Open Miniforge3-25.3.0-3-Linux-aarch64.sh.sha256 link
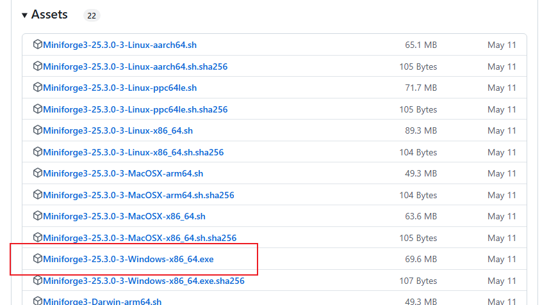 [x=135, y=66]
